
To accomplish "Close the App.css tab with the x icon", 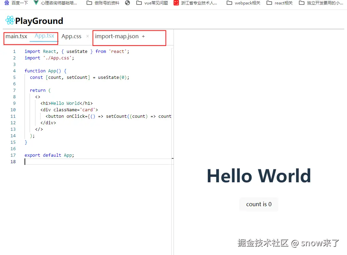I will (x=88, y=36).
